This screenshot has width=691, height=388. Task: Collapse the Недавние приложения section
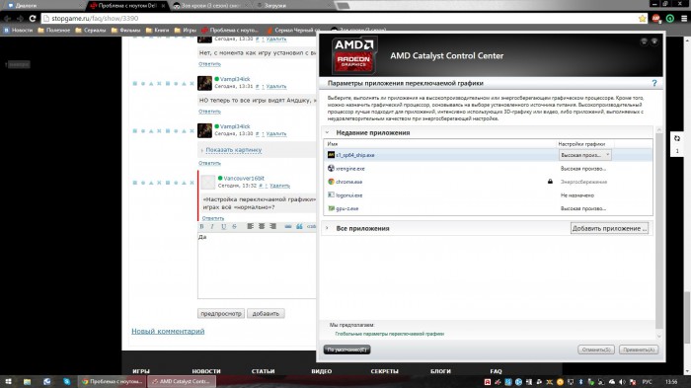click(x=327, y=132)
